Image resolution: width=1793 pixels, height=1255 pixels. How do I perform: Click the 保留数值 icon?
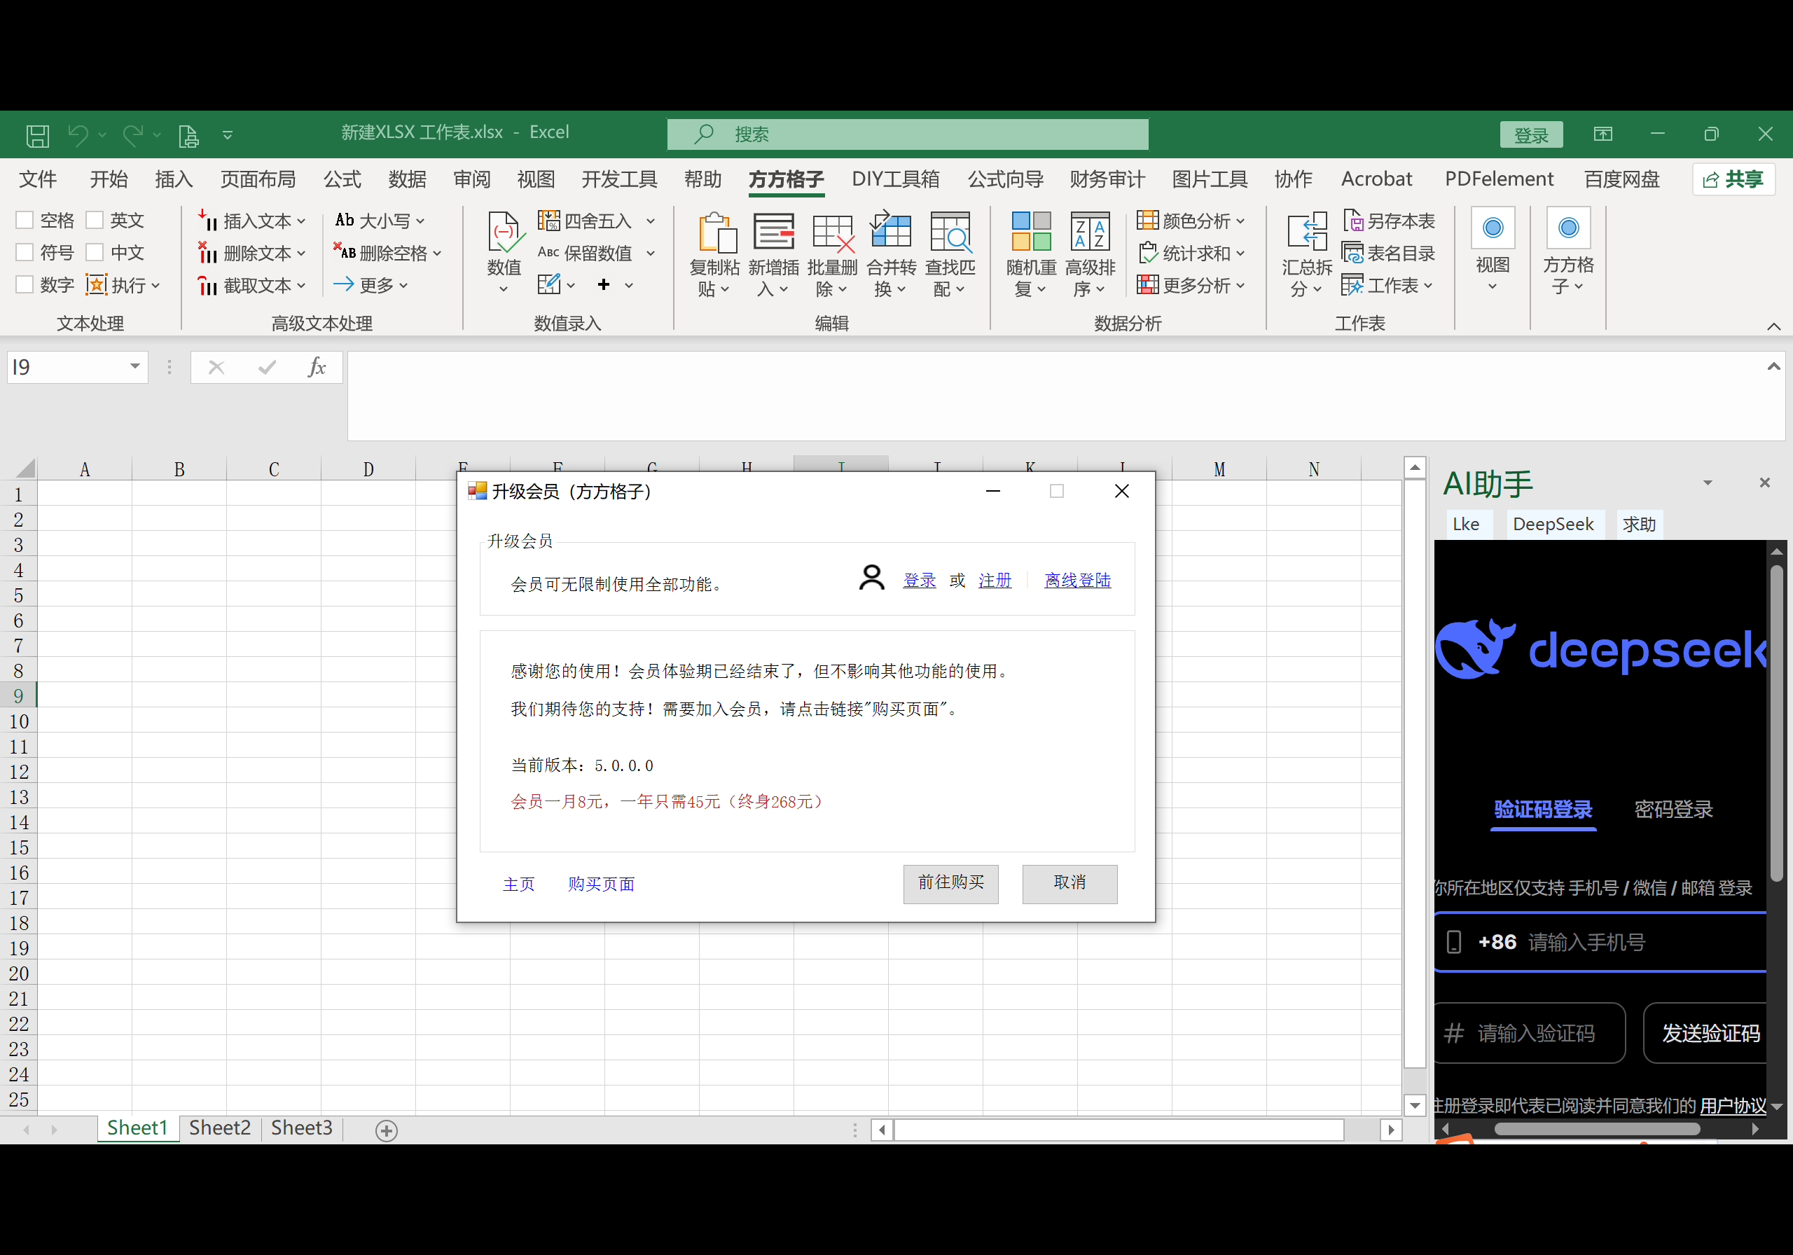548,253
